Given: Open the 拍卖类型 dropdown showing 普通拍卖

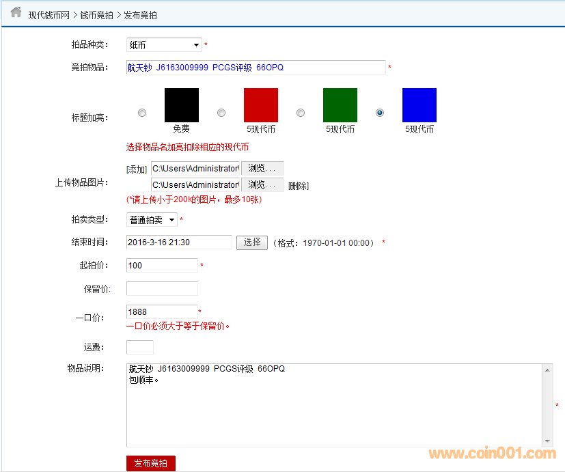Looking at the screenshot, I should [x=152, y=220].
